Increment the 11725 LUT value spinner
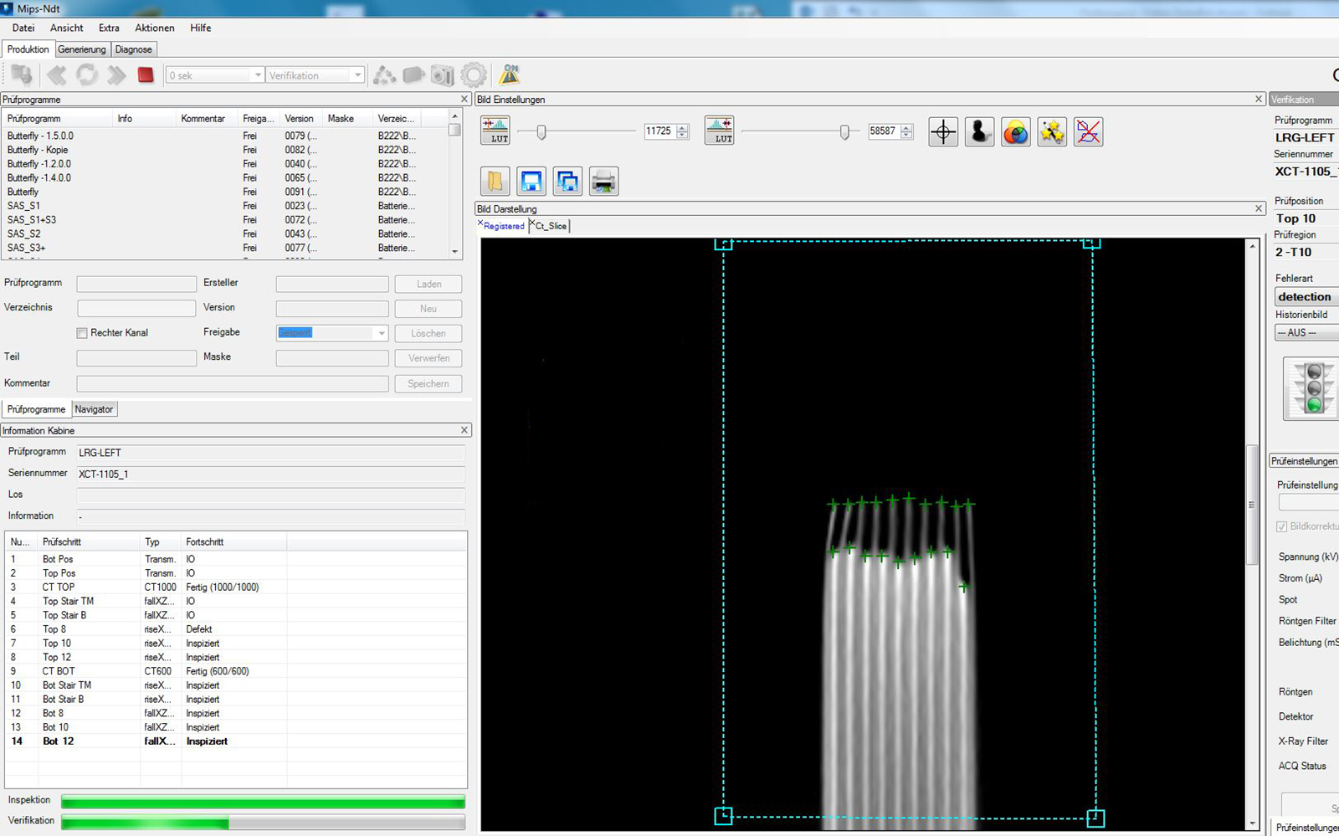 point(683,128)
